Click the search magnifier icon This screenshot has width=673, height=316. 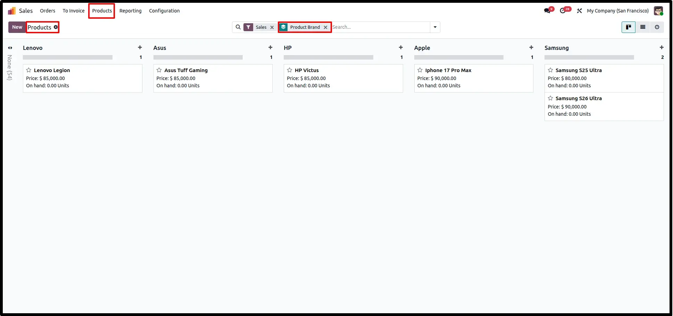[x=238, y=27]
